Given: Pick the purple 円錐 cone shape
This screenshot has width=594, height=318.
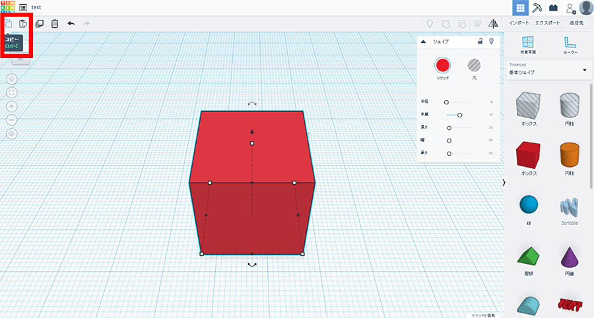Looking at the screenshot, I should [570, 257].
